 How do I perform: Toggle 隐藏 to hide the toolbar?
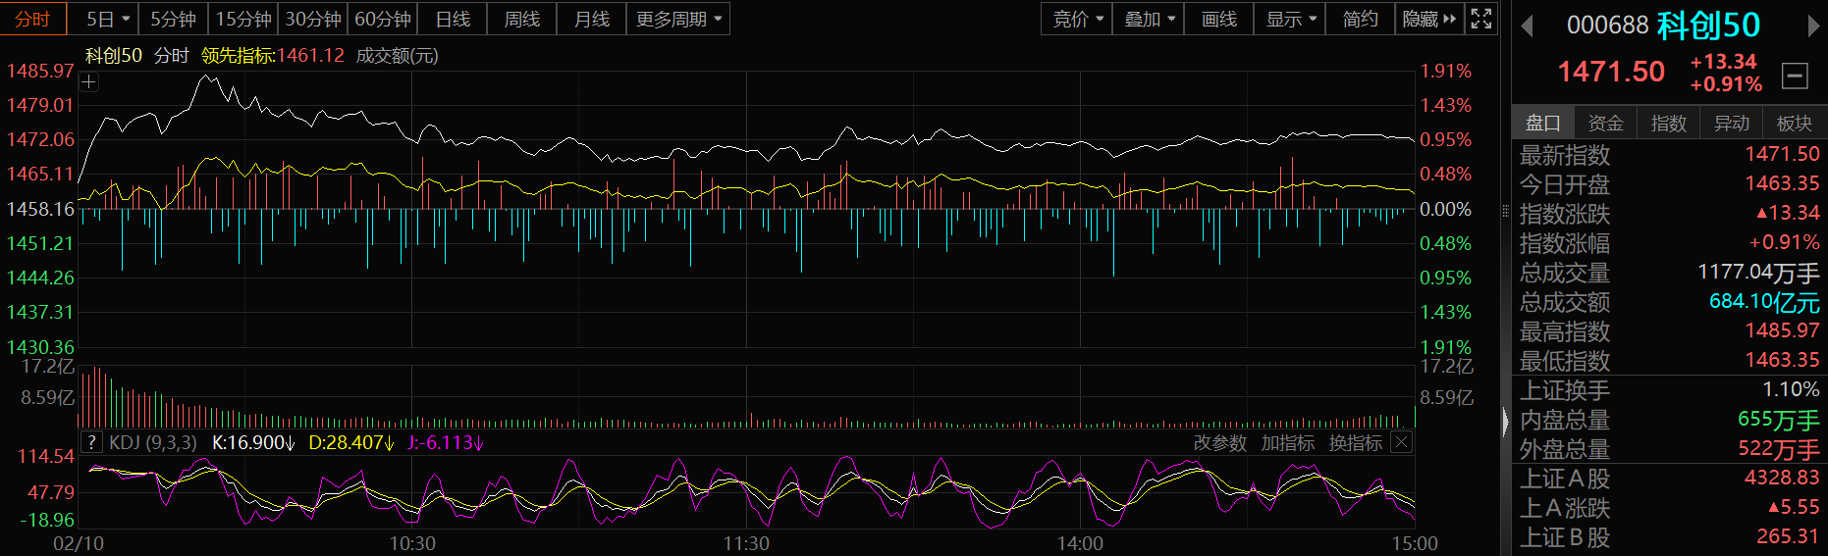click(x=1428, y=19)
